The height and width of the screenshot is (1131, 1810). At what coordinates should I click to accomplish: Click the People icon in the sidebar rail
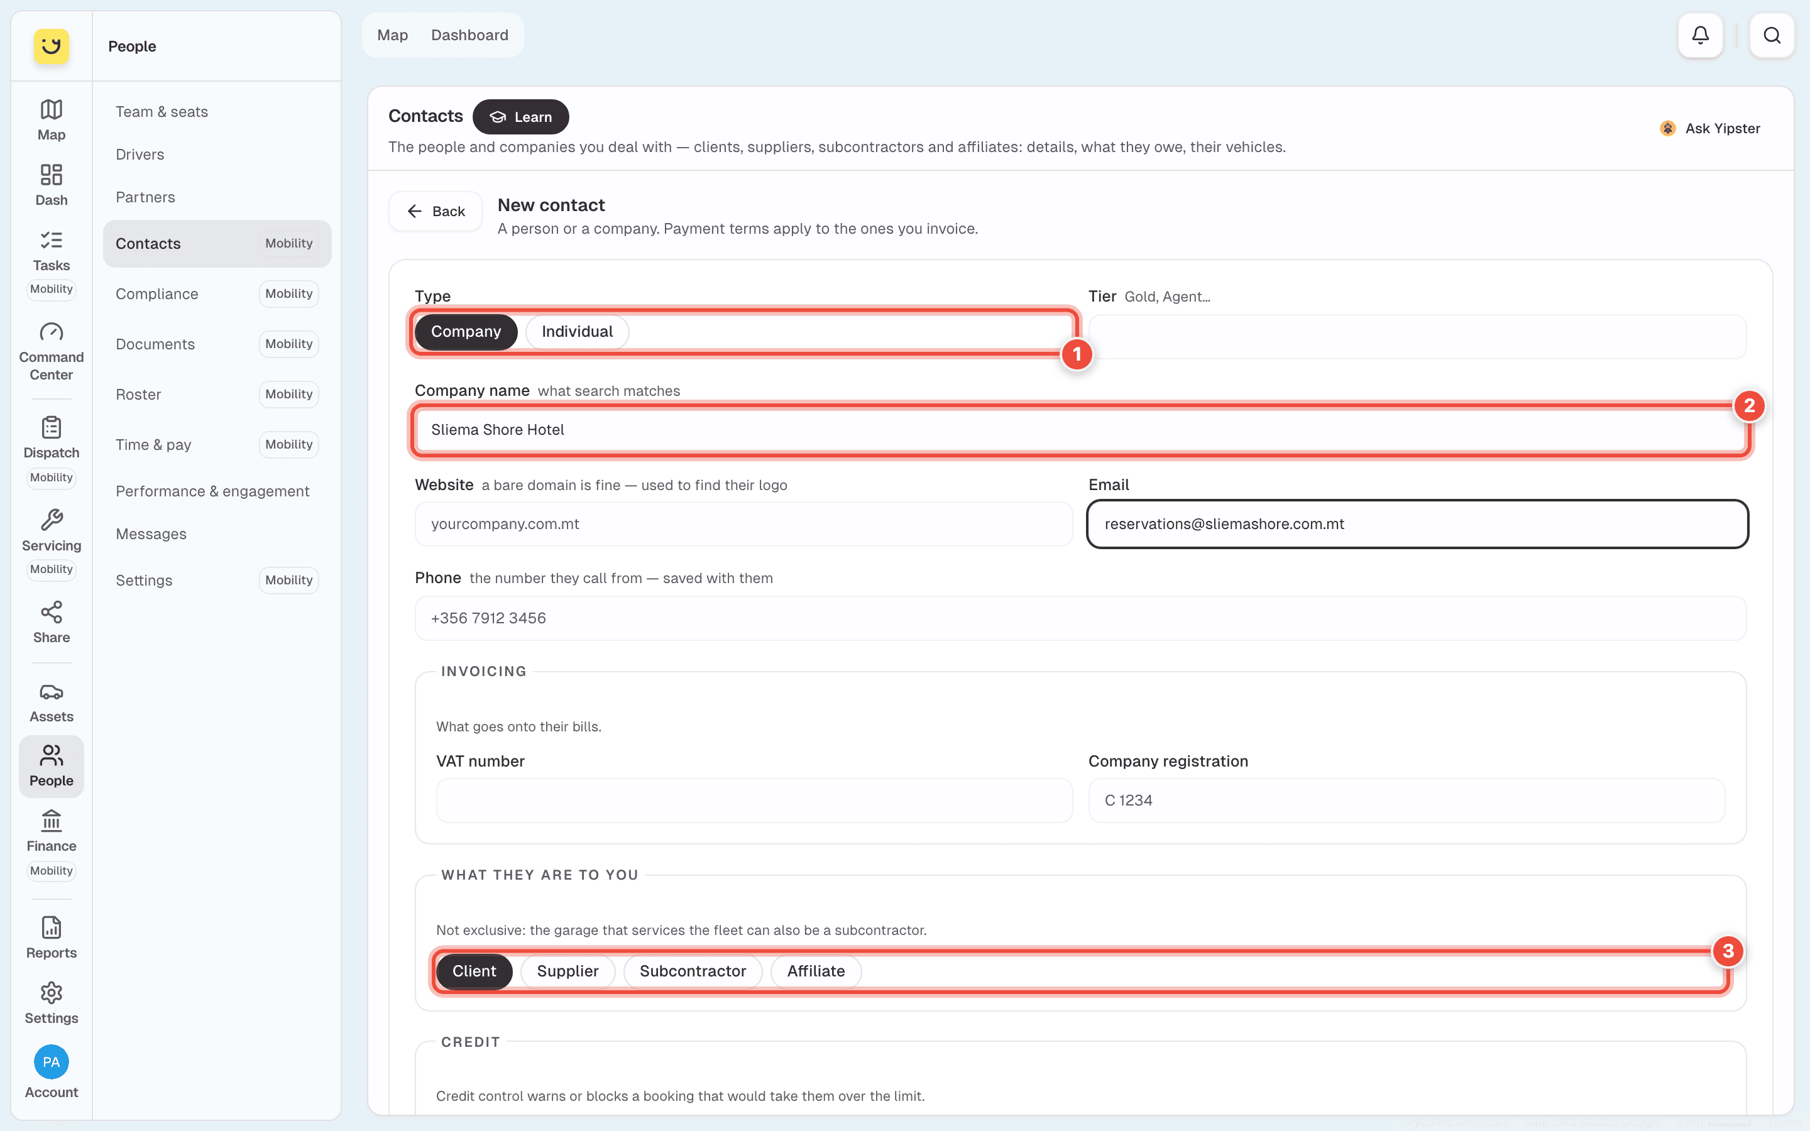[51, 766]
